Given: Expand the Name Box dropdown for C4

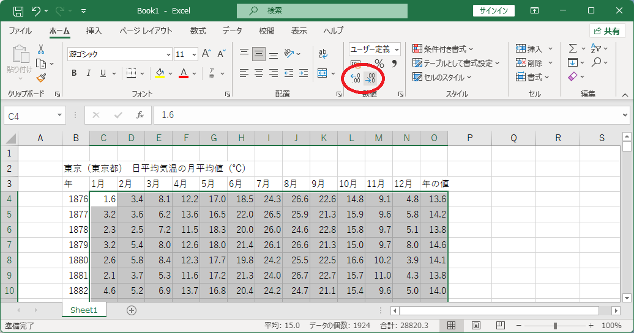Looking at the screenshot, I should coord(59,115).
